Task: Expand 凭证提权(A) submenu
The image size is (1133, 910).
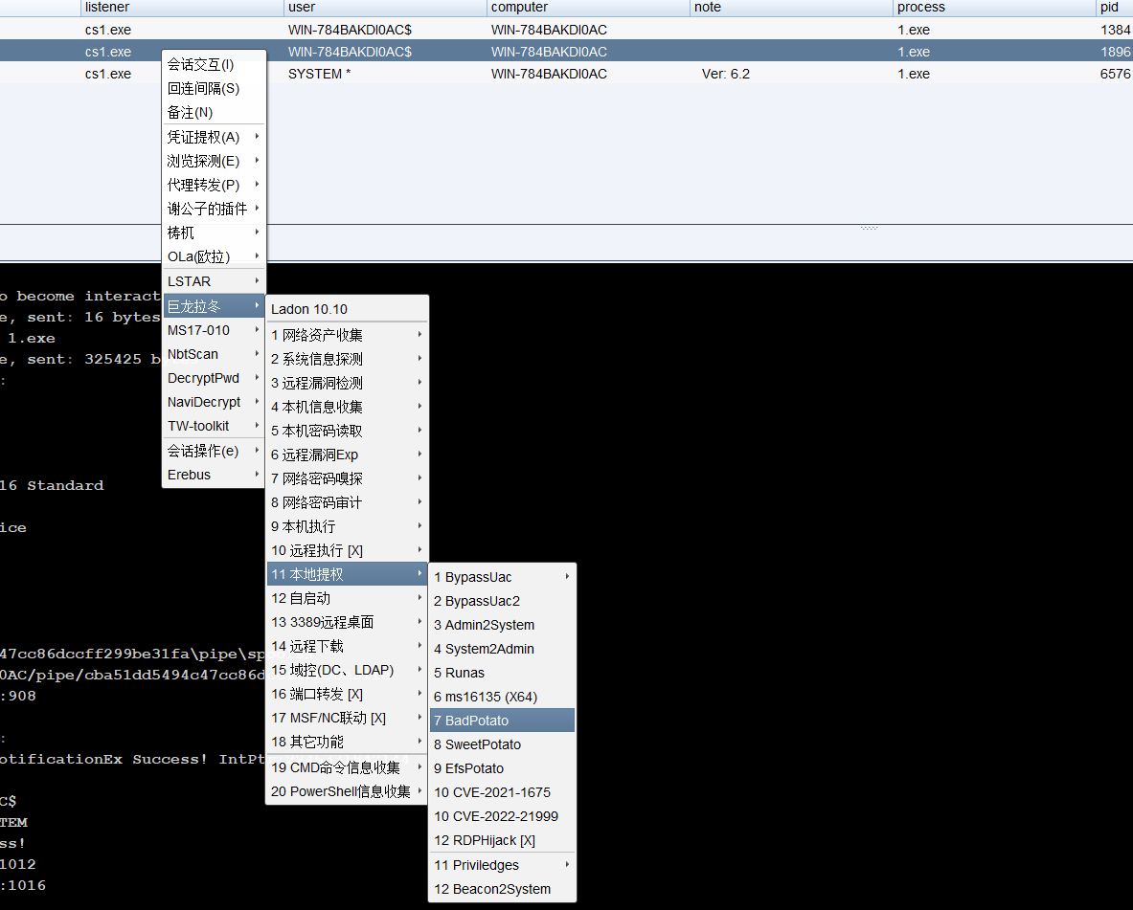Action: click(x=214, y=137)
